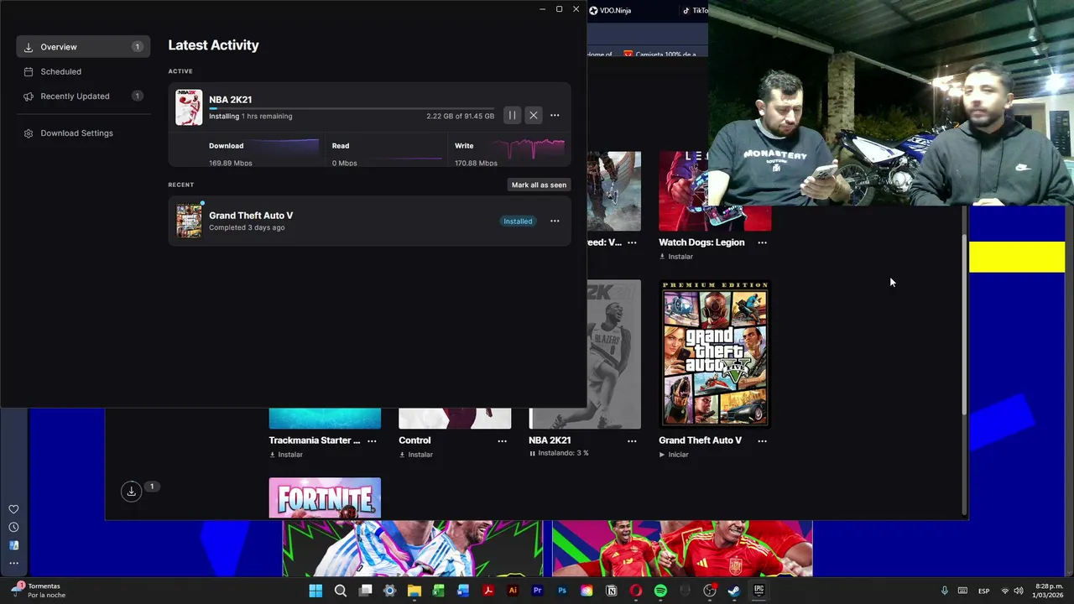Click the NBA 2K21 download thumbnail
This screenshot has height=604, width=1074.
coord(189,107)
